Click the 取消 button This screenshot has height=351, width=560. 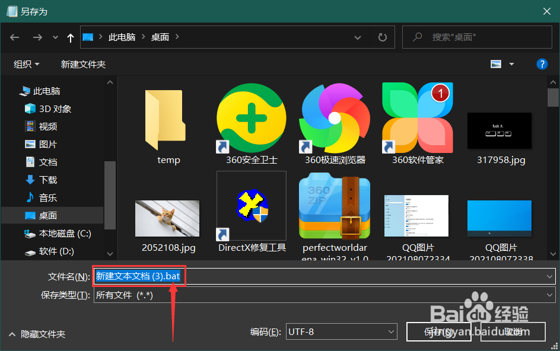[513, 331]
